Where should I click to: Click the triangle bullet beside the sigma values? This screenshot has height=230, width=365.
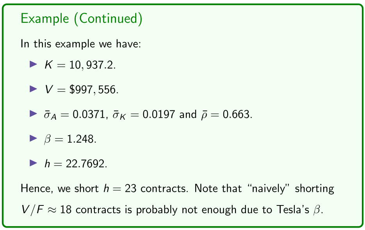(x=33, y=114)
